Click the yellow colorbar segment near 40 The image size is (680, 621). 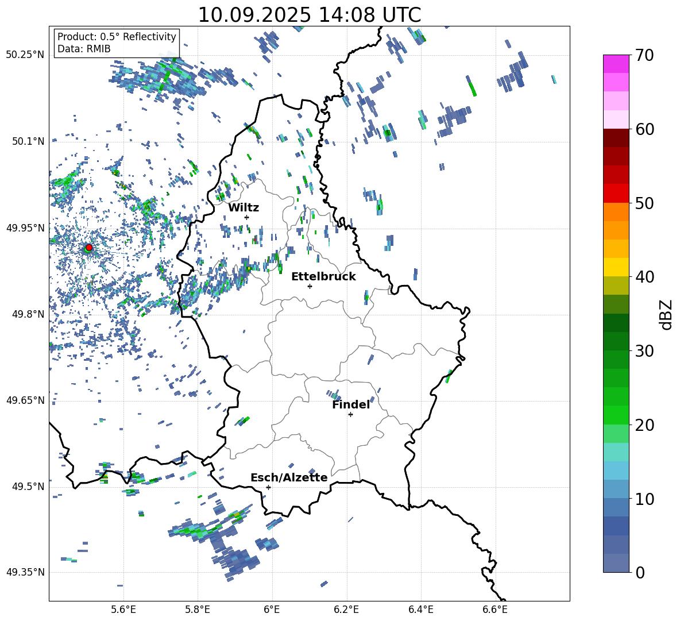pyautogui.click(x=616, y=267)
